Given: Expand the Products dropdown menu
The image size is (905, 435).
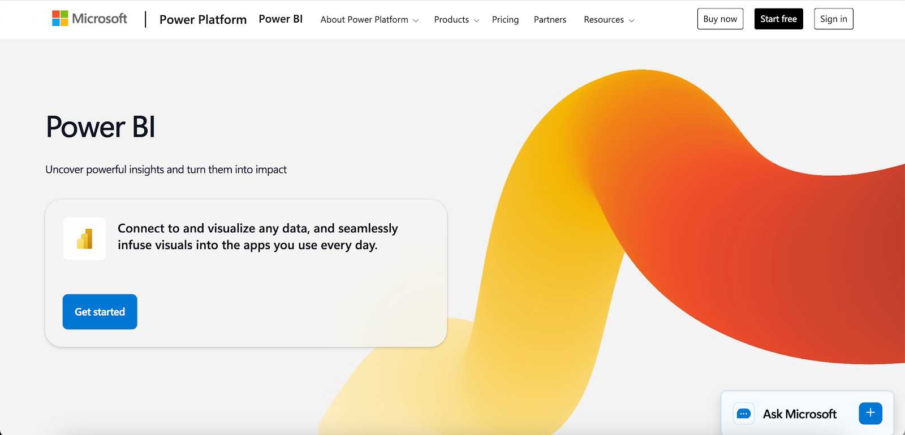Looking at the screenshot, I should click(456, 20).
